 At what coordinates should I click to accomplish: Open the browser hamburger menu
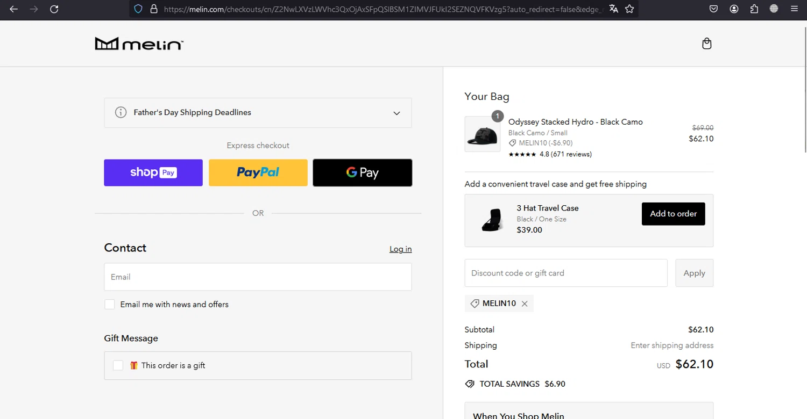[794, 9]
